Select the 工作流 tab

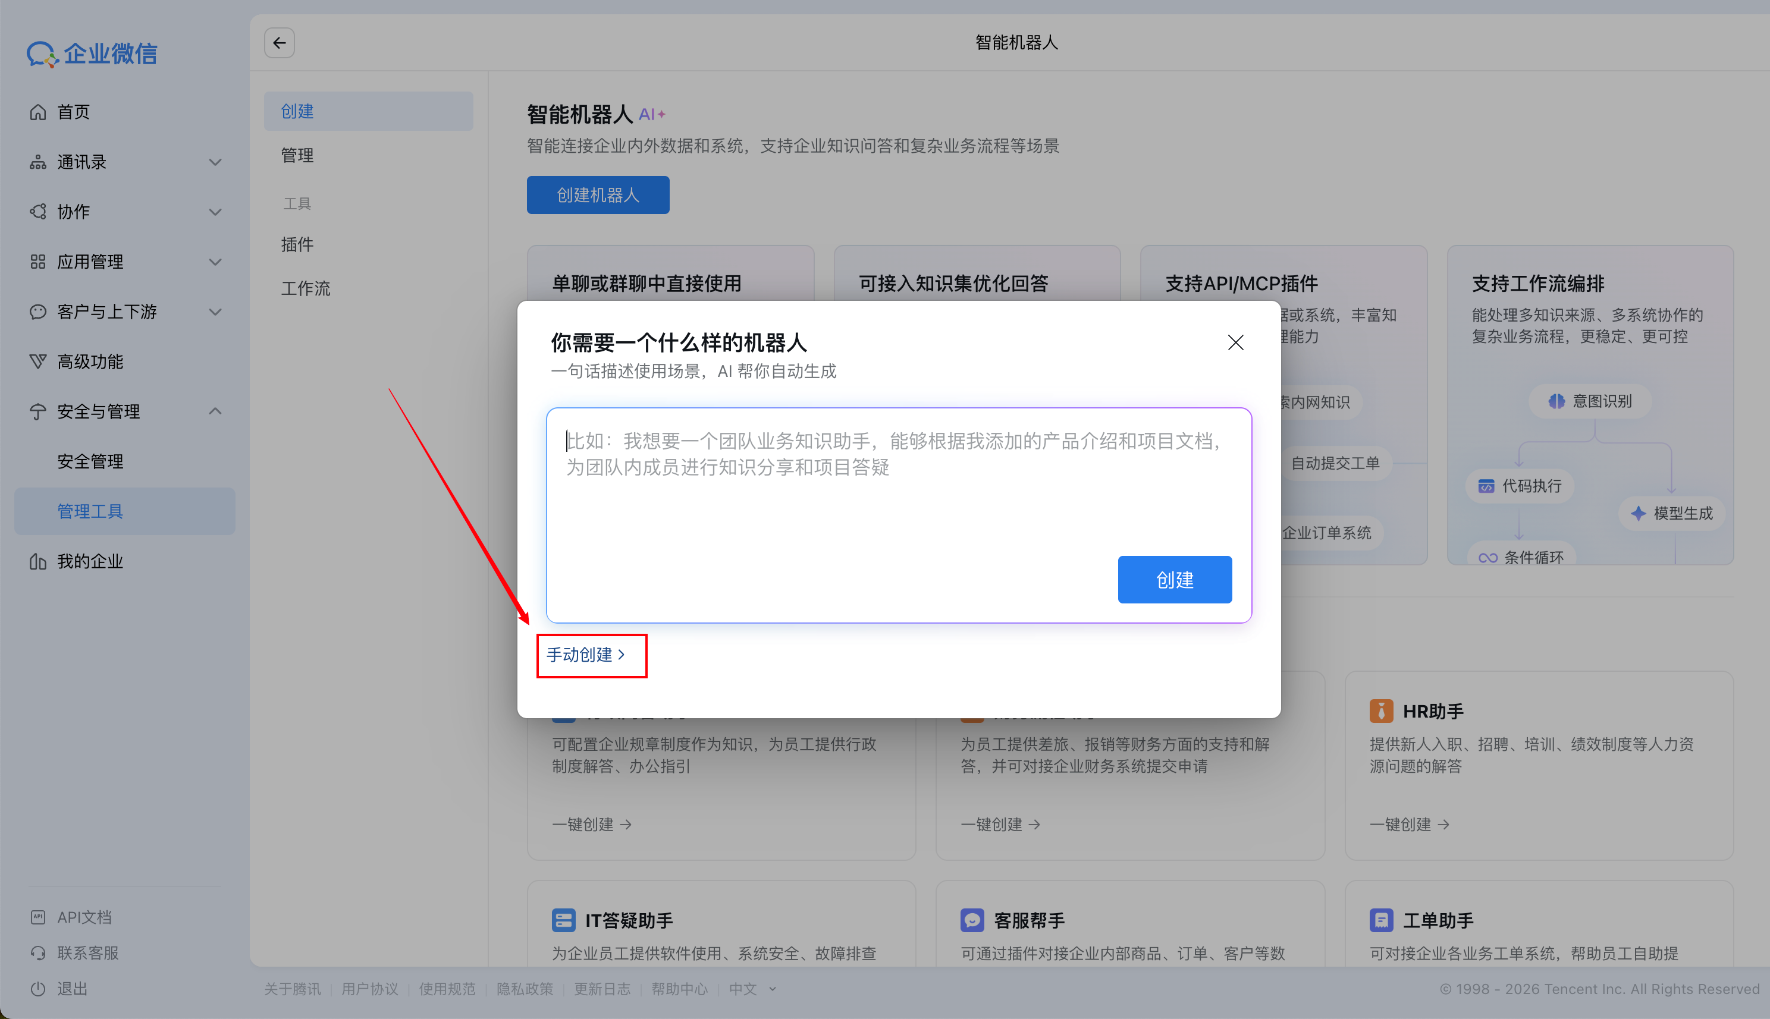(305, 288)
